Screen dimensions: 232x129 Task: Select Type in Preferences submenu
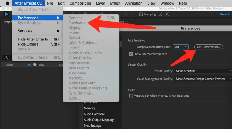(x=91, y=98)
